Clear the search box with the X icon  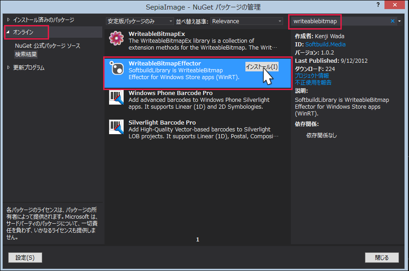392,21
